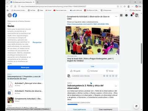Click Comentar on the post

pos(92,71)
